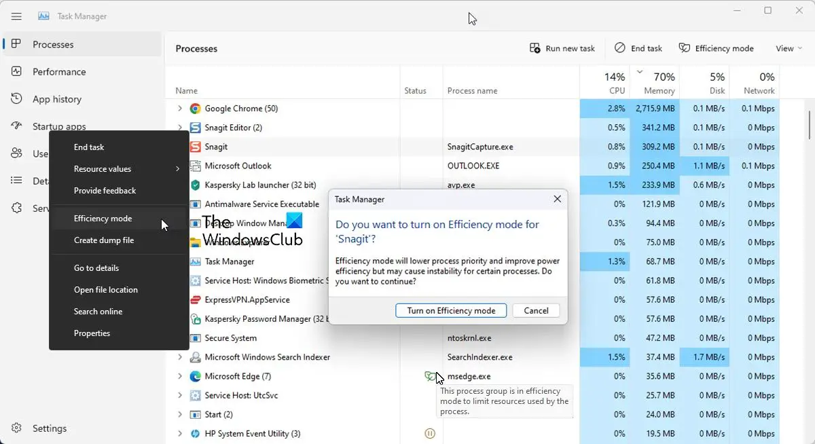Viewport: 815px width, 444px height.
Task: Choose Go to details
Action: tap(119, 268)
